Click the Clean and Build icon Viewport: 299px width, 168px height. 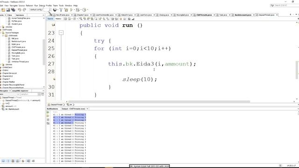point(66,10)
